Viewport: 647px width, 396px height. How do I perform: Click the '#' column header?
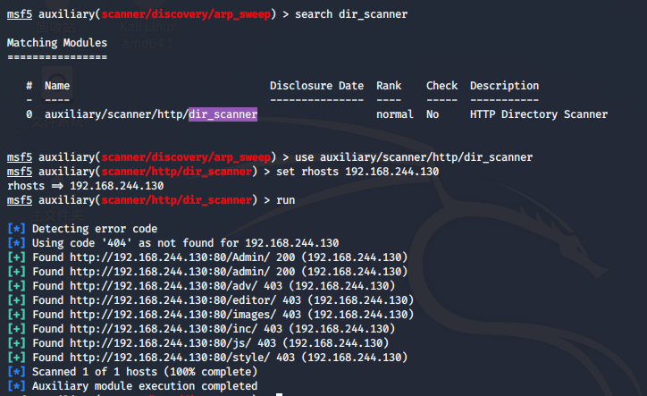coord(29,86)
